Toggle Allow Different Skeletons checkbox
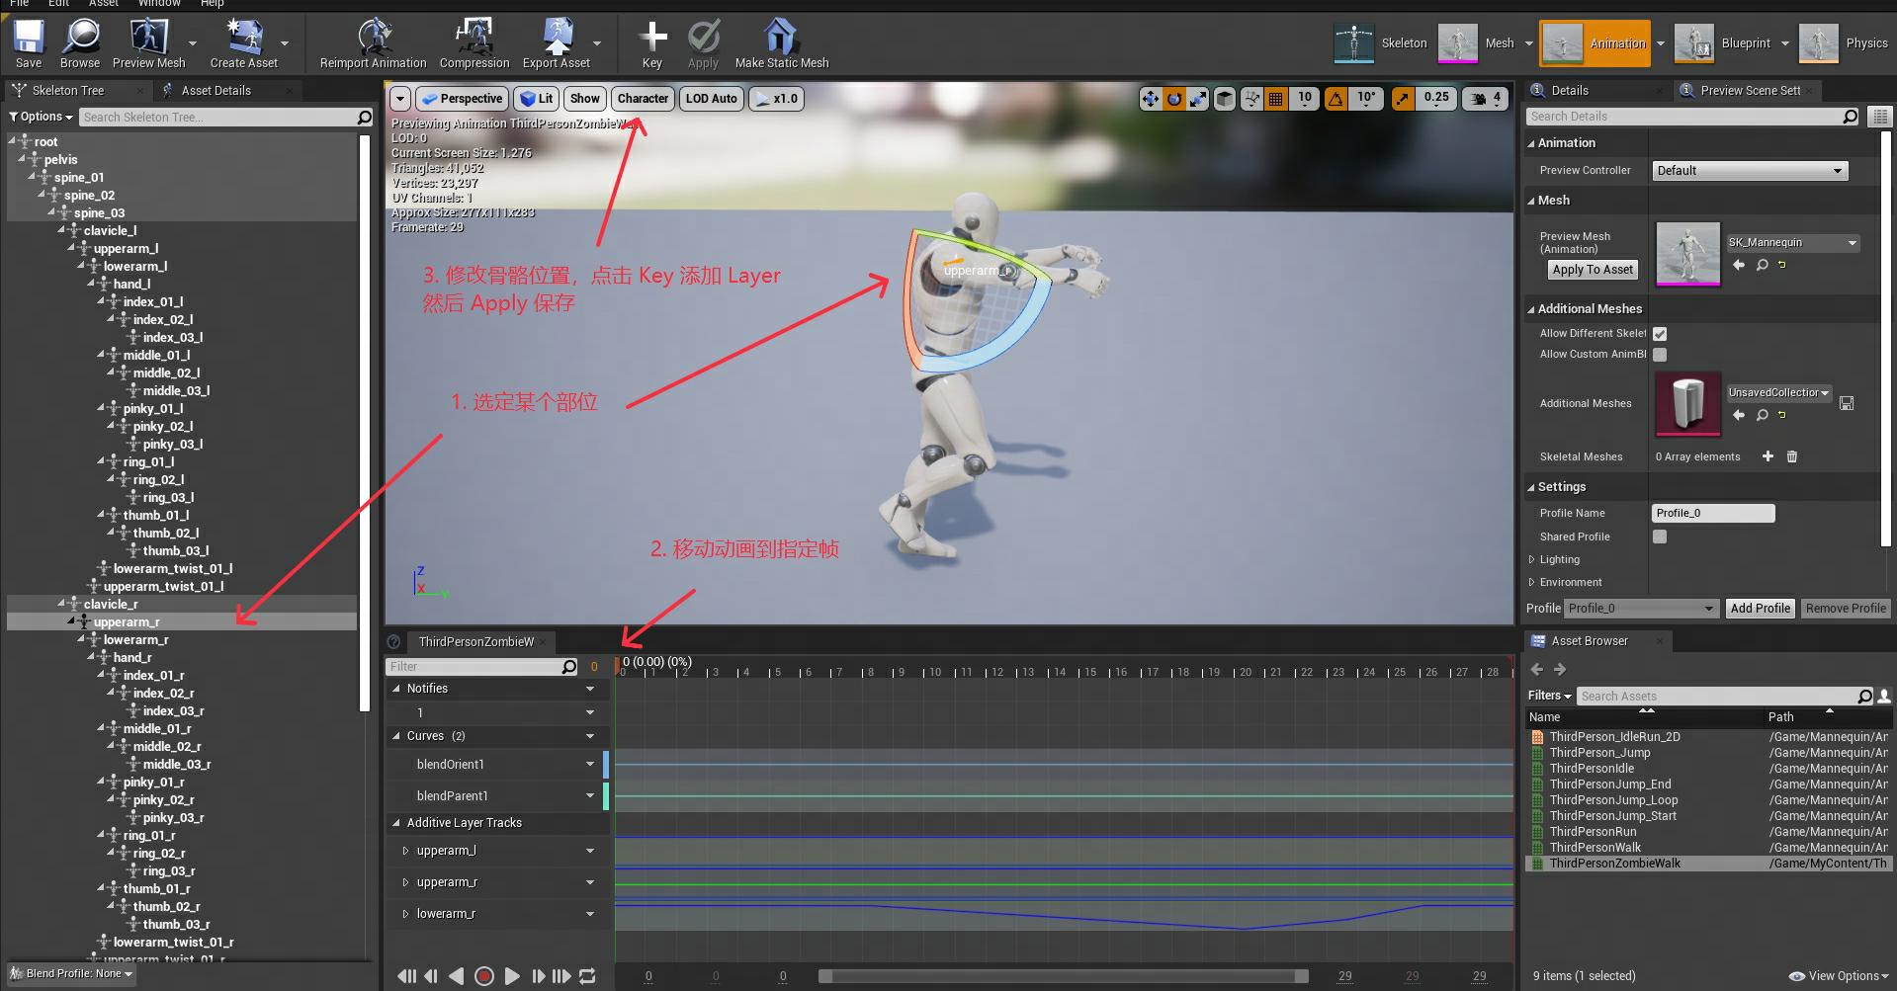 click(x=1660, y=334)
